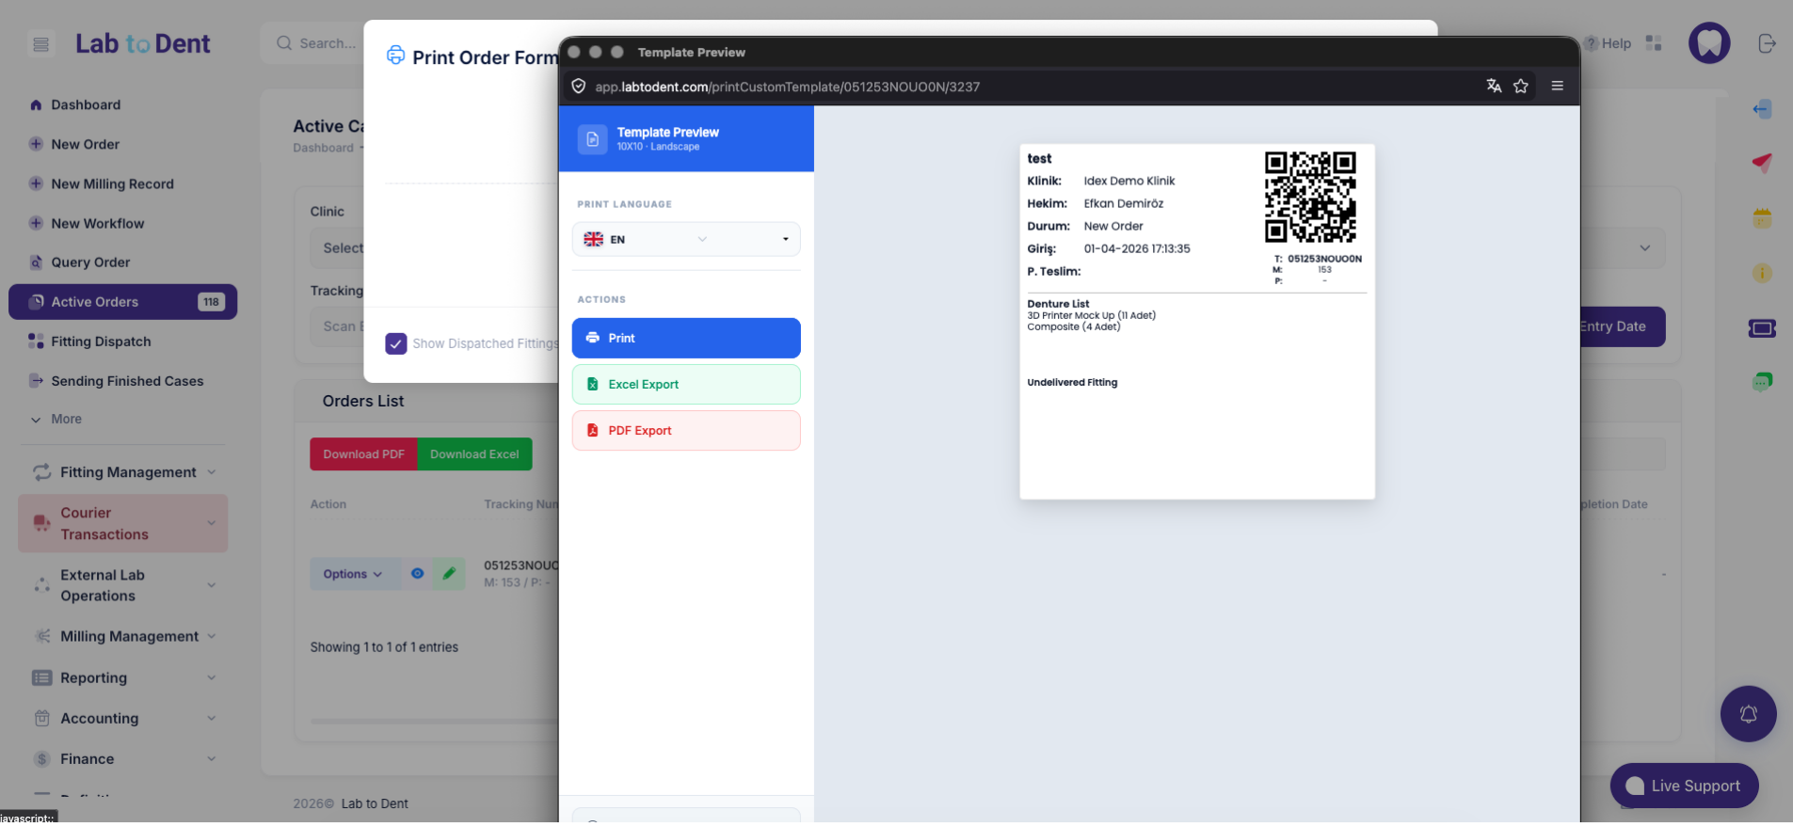Open the notification bell button
This screenshot has width=1793, height=827.
(x=1748, y=714)
